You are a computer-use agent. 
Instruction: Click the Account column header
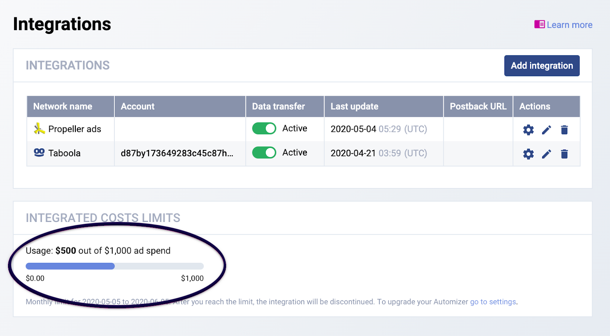[x=138, y=106]
